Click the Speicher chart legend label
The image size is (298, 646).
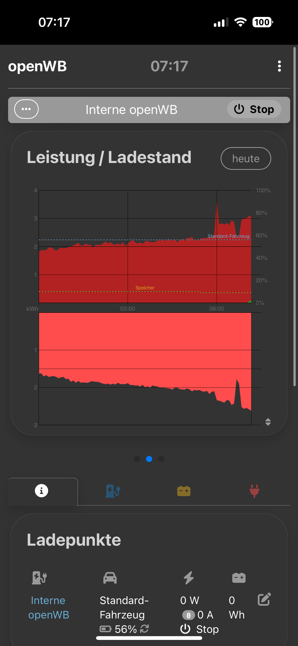(x=145, y=288)
